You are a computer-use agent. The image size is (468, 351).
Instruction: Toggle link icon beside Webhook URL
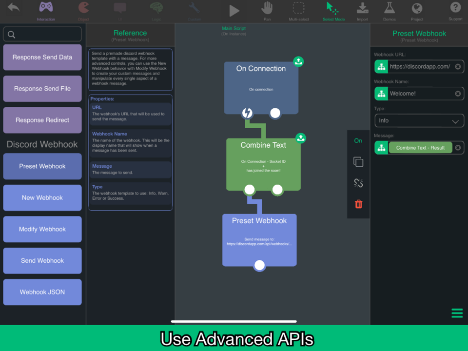381,67
